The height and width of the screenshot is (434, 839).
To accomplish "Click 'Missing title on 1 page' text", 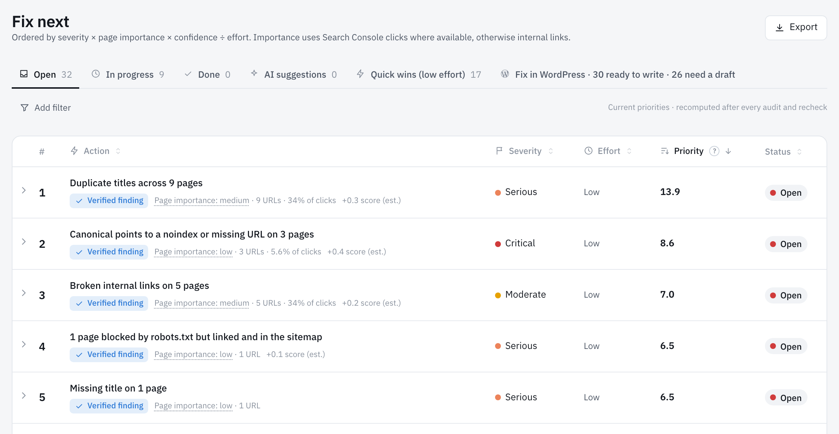I will pyautogui.click(x=118, y=388).
